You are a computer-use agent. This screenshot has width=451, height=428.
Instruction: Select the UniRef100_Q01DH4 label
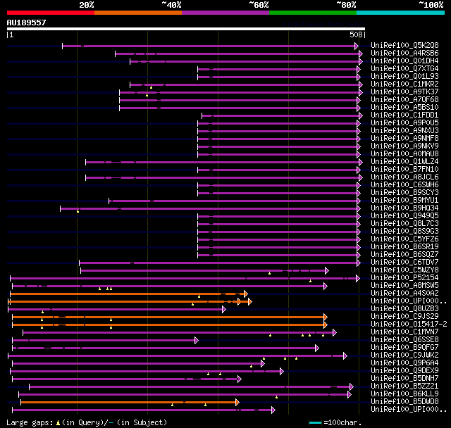tap(404, 61)
